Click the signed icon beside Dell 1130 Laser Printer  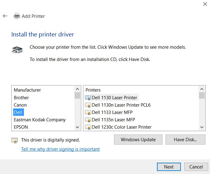pos(88,98)
